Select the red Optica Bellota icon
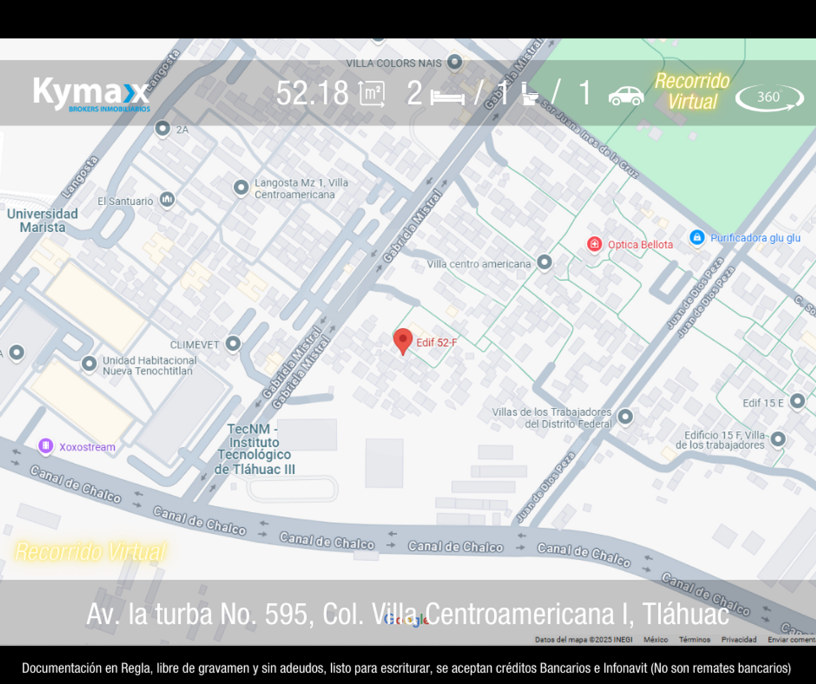816x684 pixels. pyautogui.click(x=595, y=244)
